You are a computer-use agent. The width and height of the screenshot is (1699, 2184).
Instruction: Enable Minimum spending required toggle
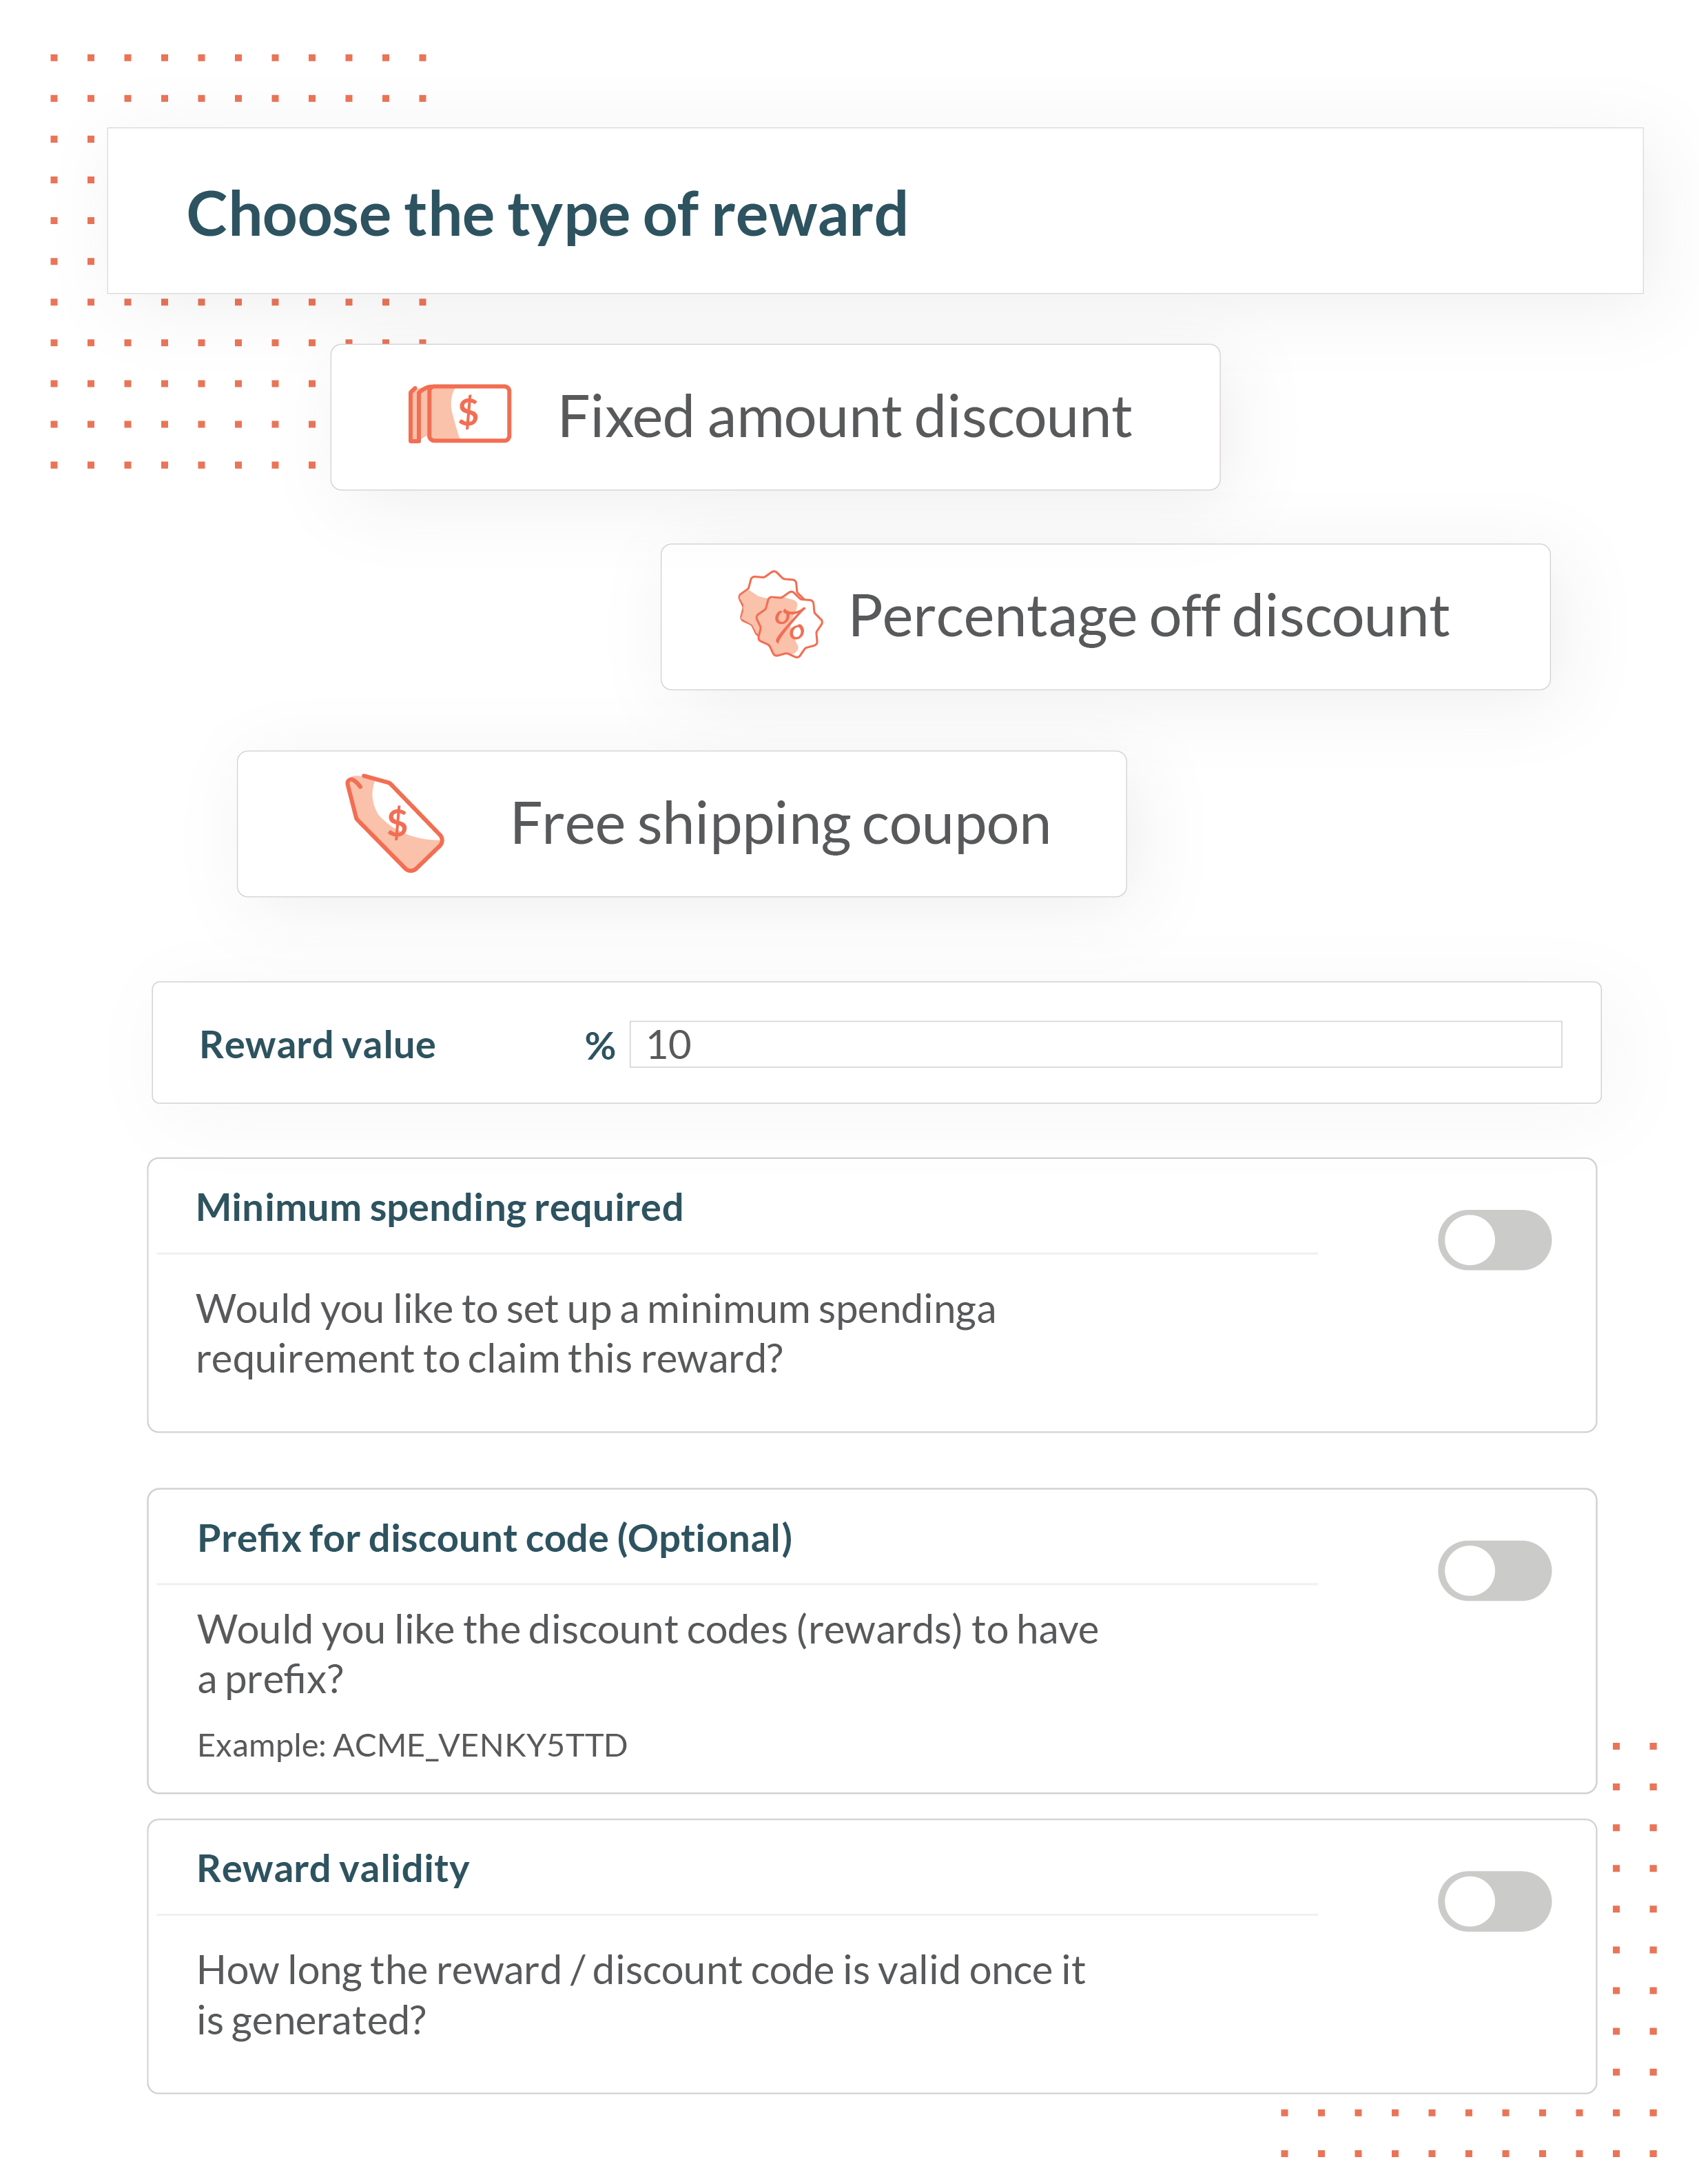tap(1494, 1239)
